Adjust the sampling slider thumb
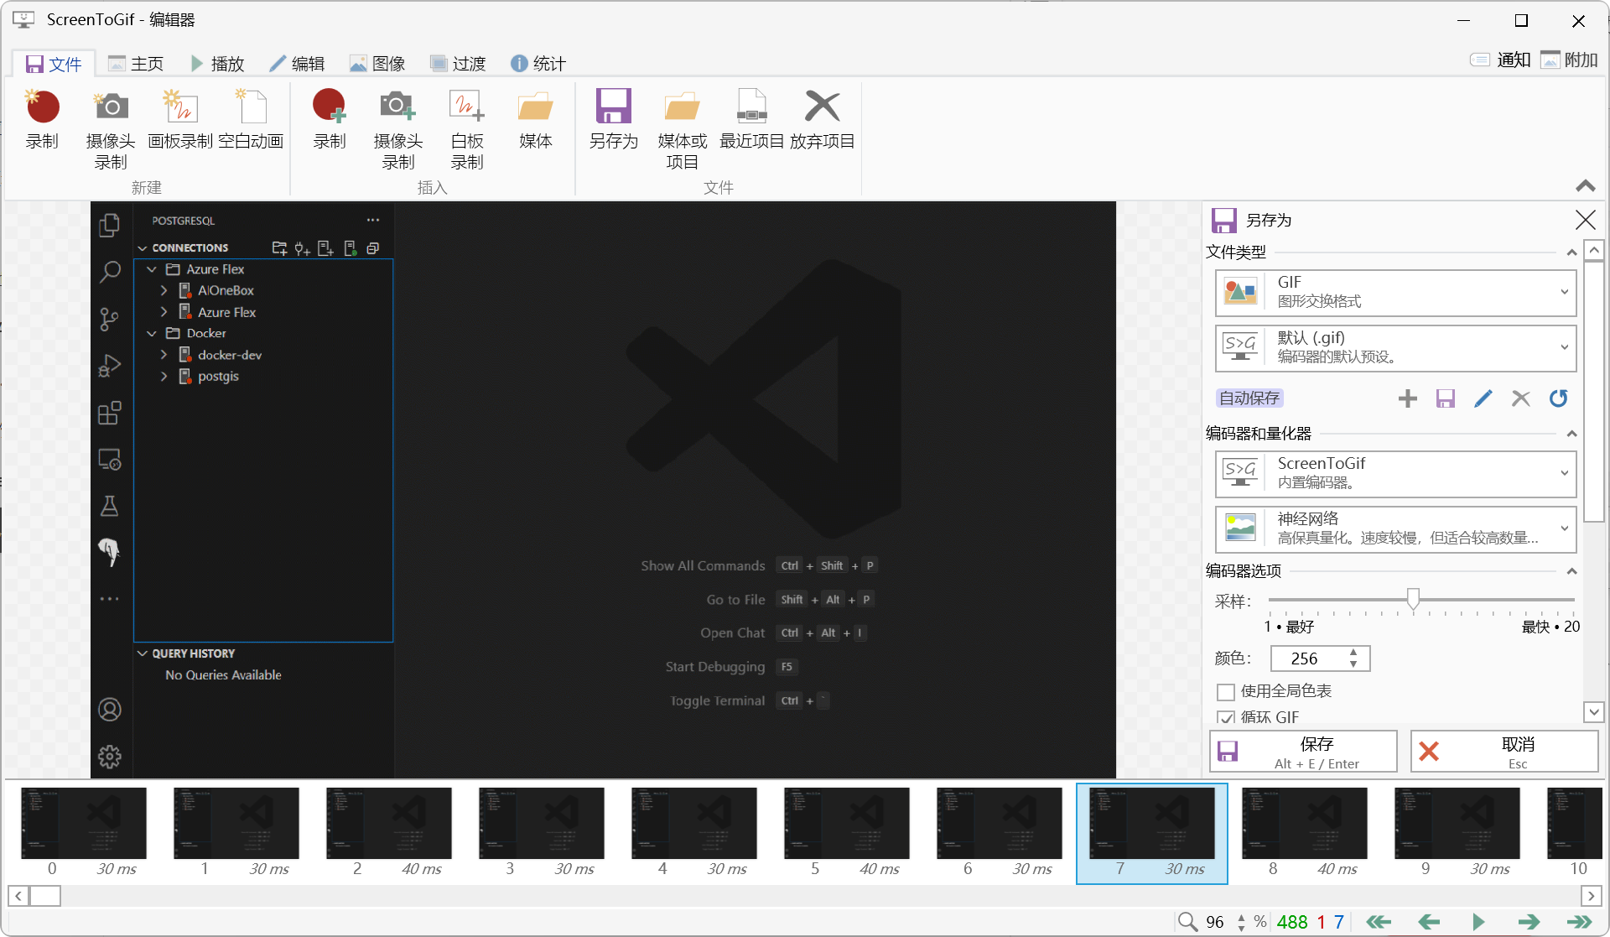 1413,599
